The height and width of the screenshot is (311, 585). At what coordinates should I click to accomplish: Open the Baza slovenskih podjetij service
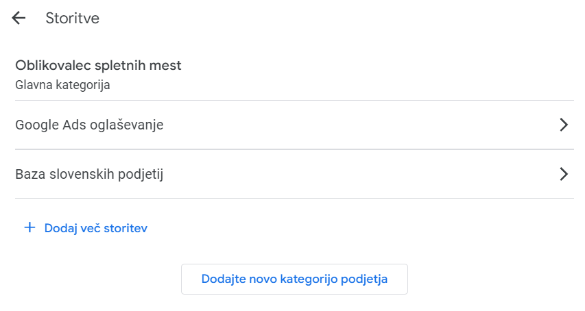pyautogui.click(x=89, y=174)
